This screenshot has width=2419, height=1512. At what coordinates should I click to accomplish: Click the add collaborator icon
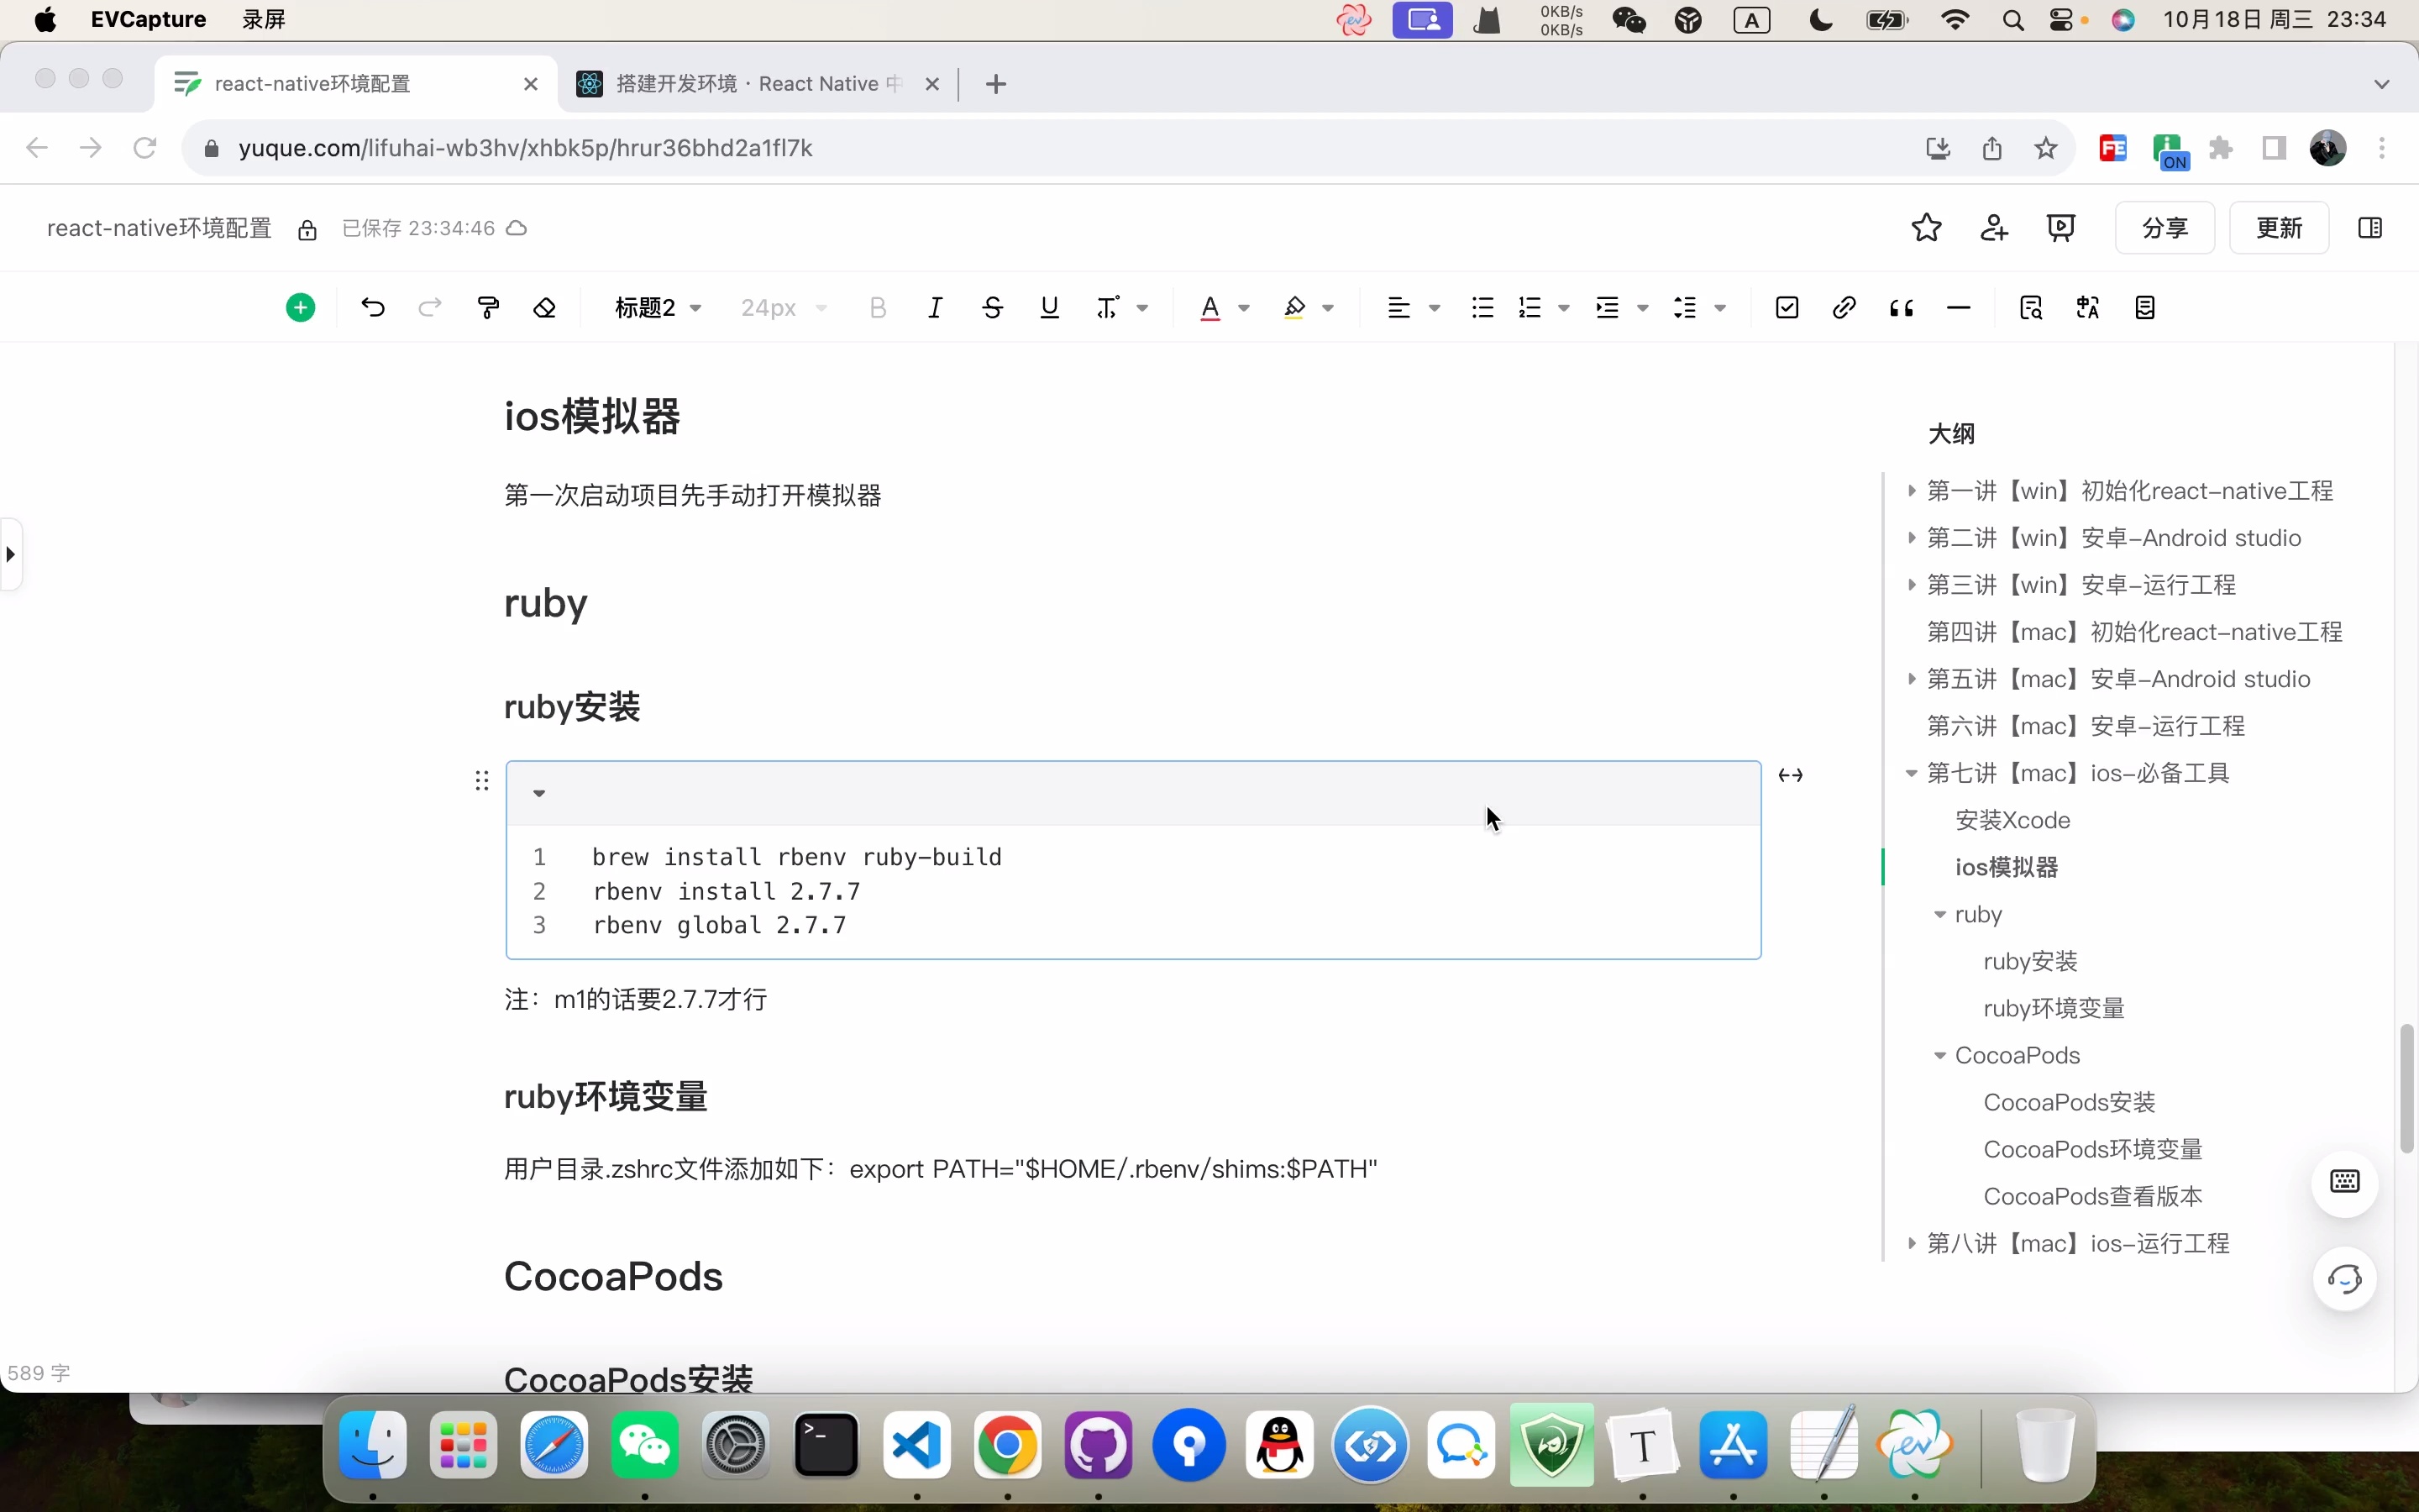click(x=1993, y=227)
